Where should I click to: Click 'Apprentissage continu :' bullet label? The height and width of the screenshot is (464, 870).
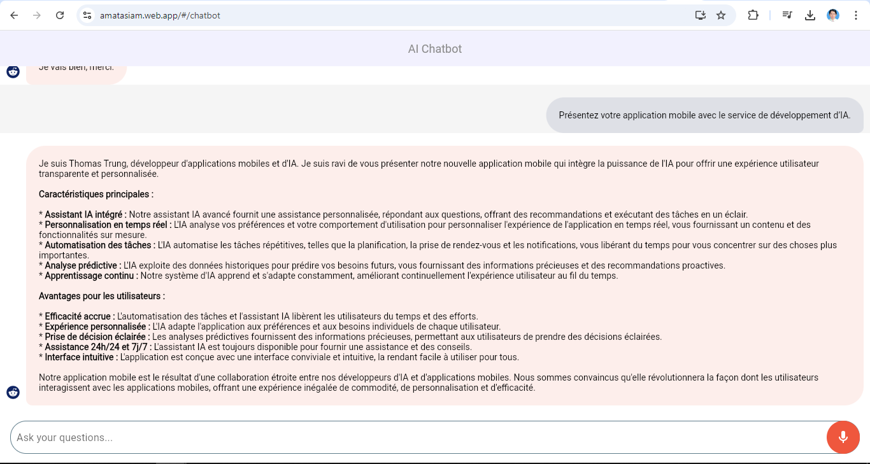[x=92, y=276]
